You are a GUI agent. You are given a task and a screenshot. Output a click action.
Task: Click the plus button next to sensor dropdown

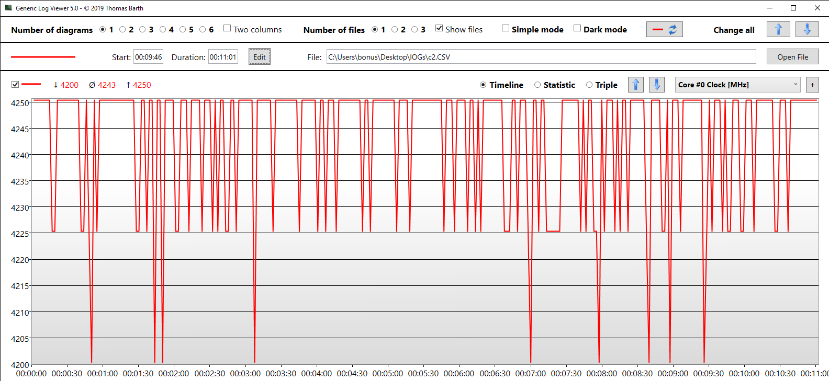pos(812,85)
